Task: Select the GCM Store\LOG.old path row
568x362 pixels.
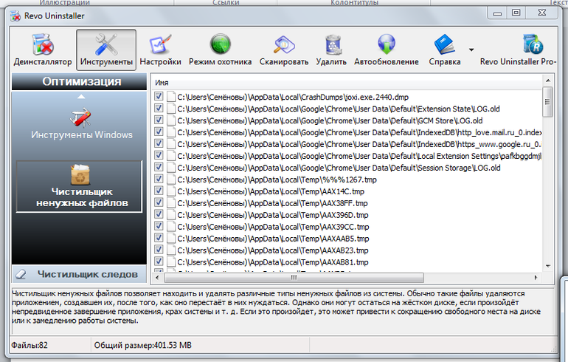Action: [x=330, y=120]
